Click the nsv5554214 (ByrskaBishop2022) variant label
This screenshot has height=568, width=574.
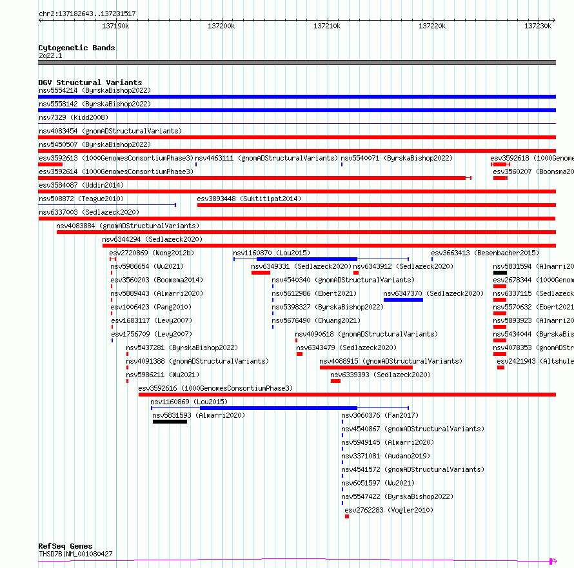[x=95, y=90]
